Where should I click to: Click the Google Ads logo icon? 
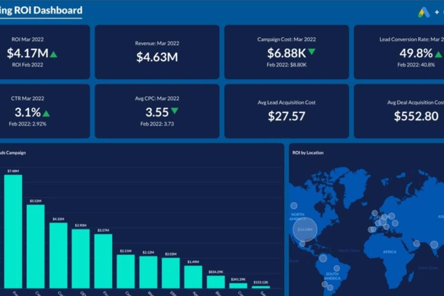(x=423, y=13)
